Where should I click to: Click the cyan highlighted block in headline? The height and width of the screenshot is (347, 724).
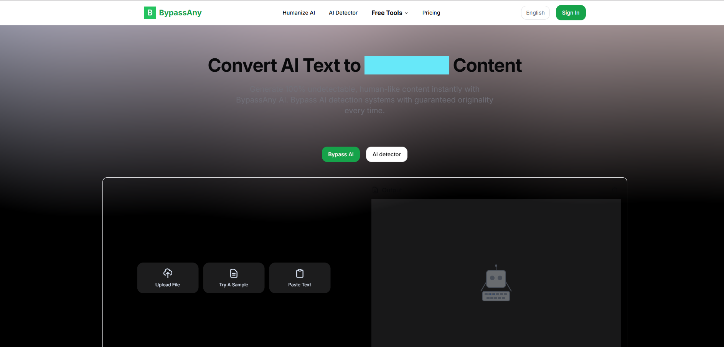(x=406, y=65)
